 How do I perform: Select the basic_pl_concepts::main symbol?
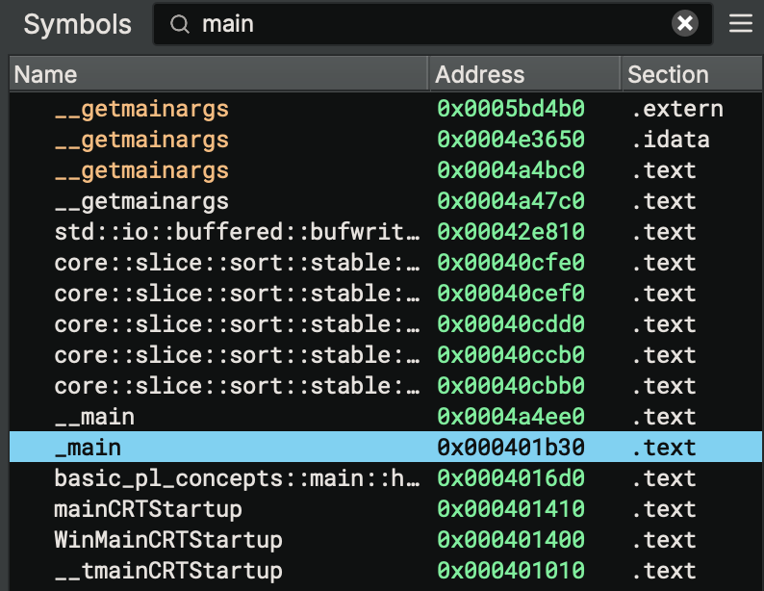[x=237, y=478]
